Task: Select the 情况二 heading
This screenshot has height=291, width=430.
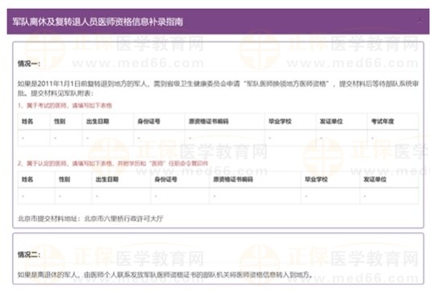Action: coord(29,255)
